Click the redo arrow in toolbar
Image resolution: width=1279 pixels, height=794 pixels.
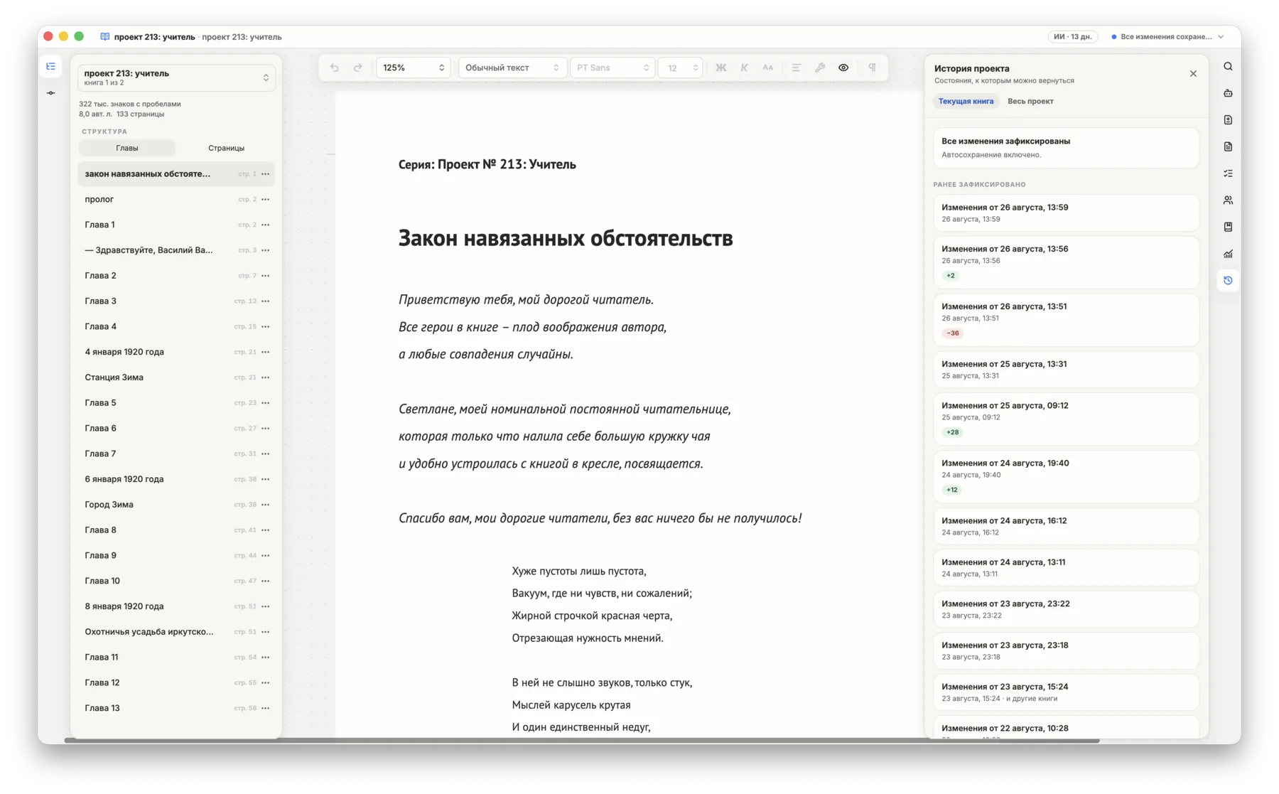coord(358,68)
